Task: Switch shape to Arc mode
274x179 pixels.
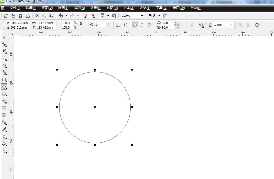Action: [x=149, y=25]
